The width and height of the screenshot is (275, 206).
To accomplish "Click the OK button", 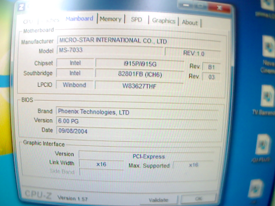I will [x=199, y=199].
